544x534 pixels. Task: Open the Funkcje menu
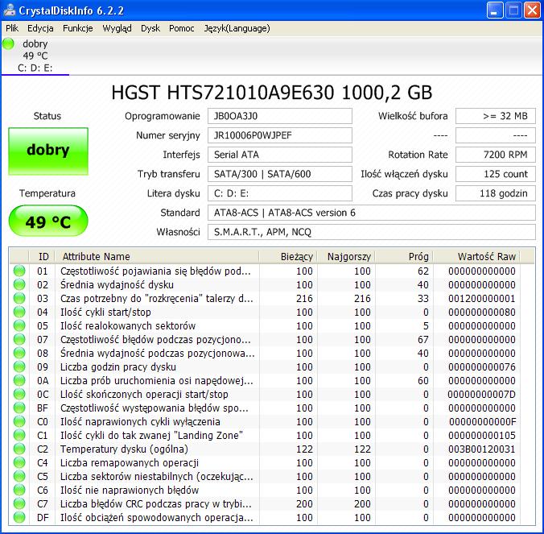tap(78, 28)
